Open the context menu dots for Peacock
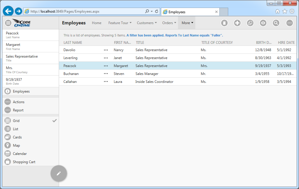 [106, 66]
